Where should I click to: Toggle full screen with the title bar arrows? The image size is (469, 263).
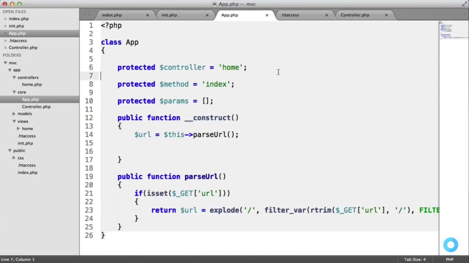[464, 4]
